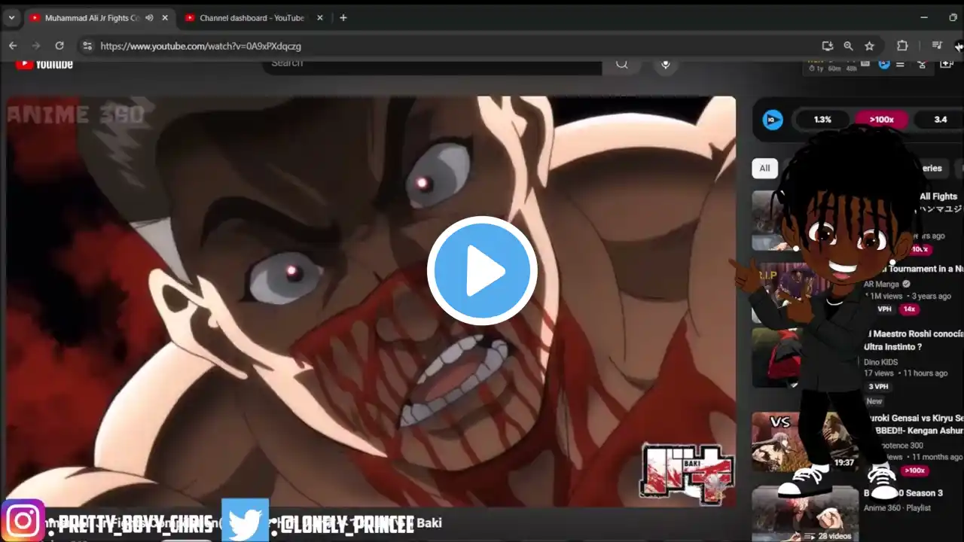Click the large blue play button overlay

pos(482,271)
